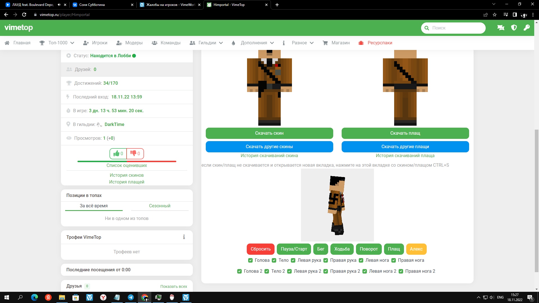Click the thumbs down dislike button
539x303 pixels.
point(135,153)
